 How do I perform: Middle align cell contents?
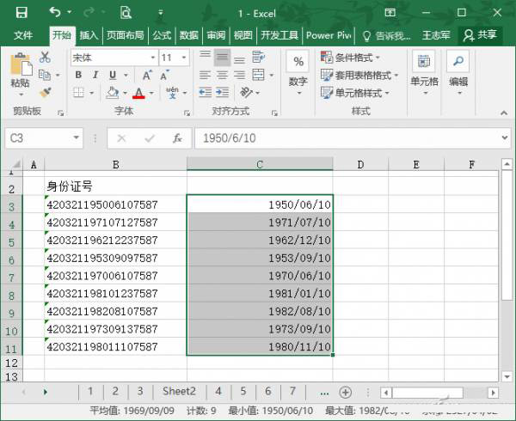point(222,58)
